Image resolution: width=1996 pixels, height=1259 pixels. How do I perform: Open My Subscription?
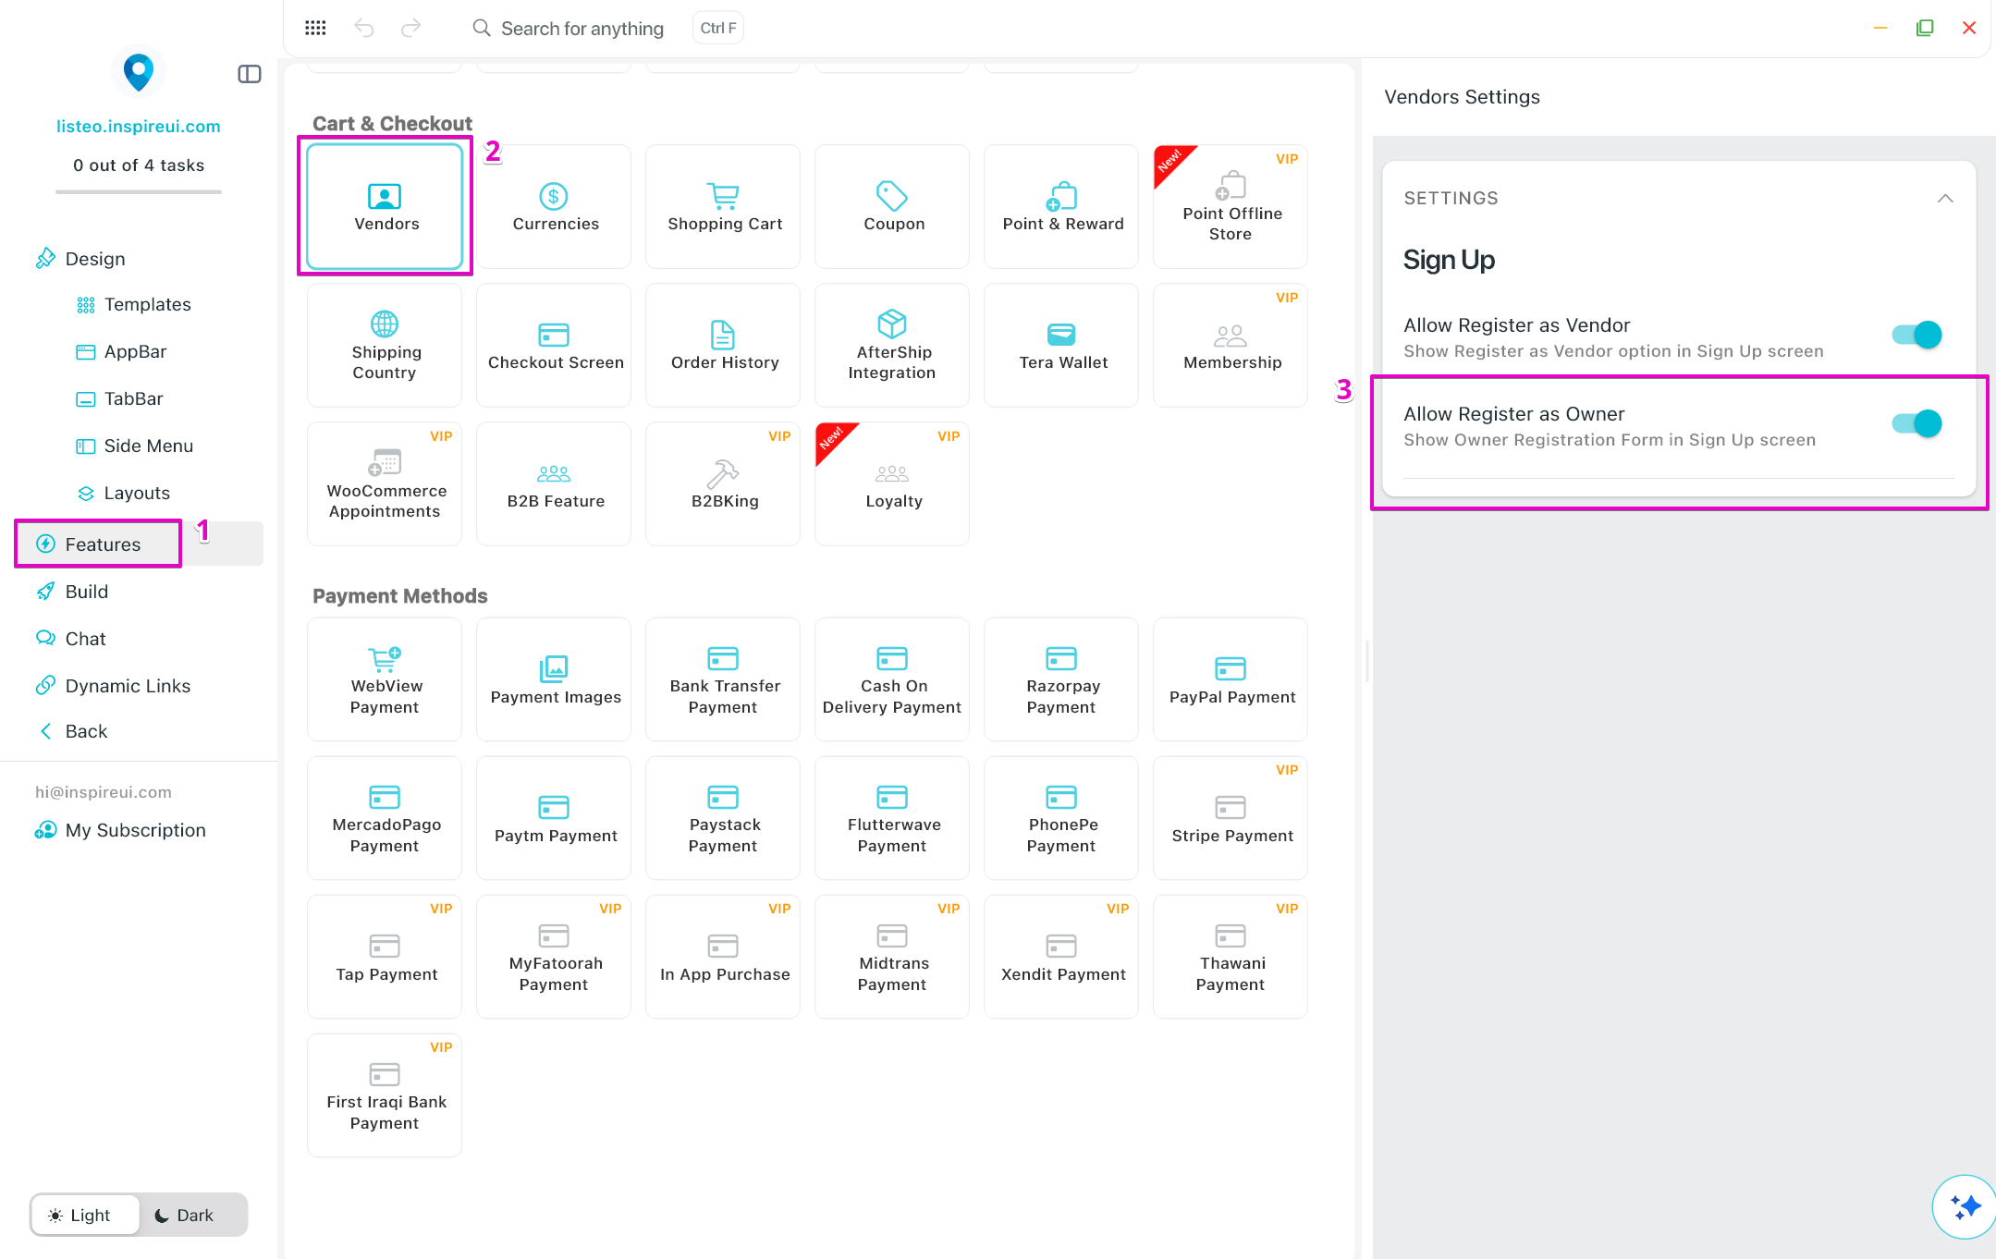click(134, 830)
